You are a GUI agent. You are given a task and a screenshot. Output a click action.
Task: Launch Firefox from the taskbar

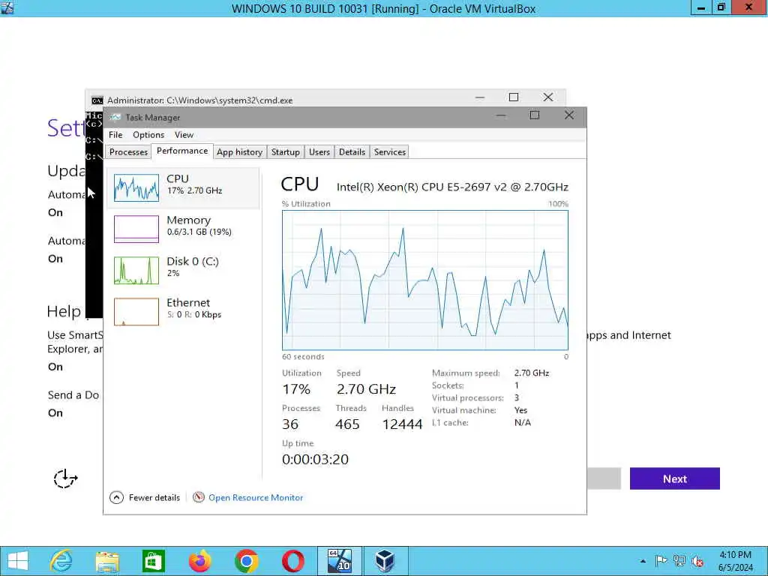point(199,561)
